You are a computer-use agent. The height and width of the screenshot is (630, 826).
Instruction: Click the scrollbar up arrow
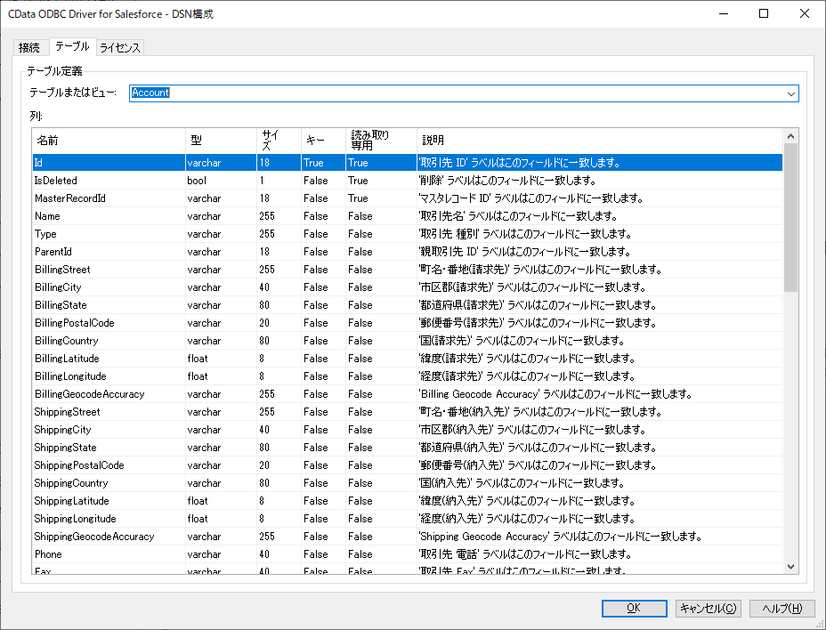coord(788,135)
